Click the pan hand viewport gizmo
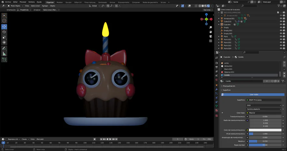 211,32
